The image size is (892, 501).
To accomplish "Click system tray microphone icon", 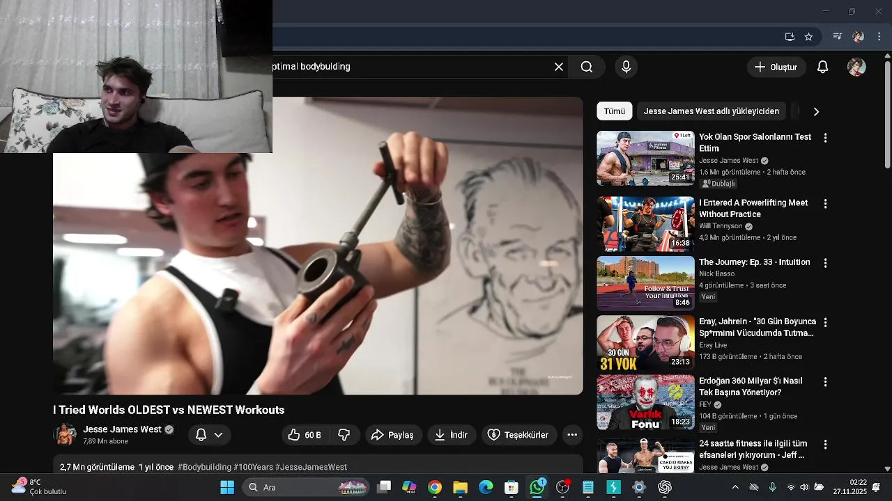I will (x=772, y=487).
